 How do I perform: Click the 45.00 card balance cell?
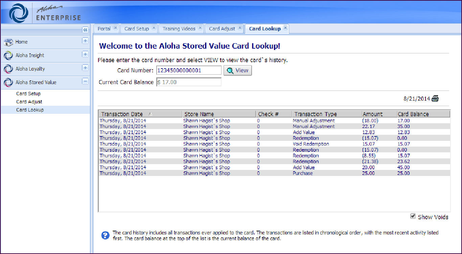[x=403, y=167]
